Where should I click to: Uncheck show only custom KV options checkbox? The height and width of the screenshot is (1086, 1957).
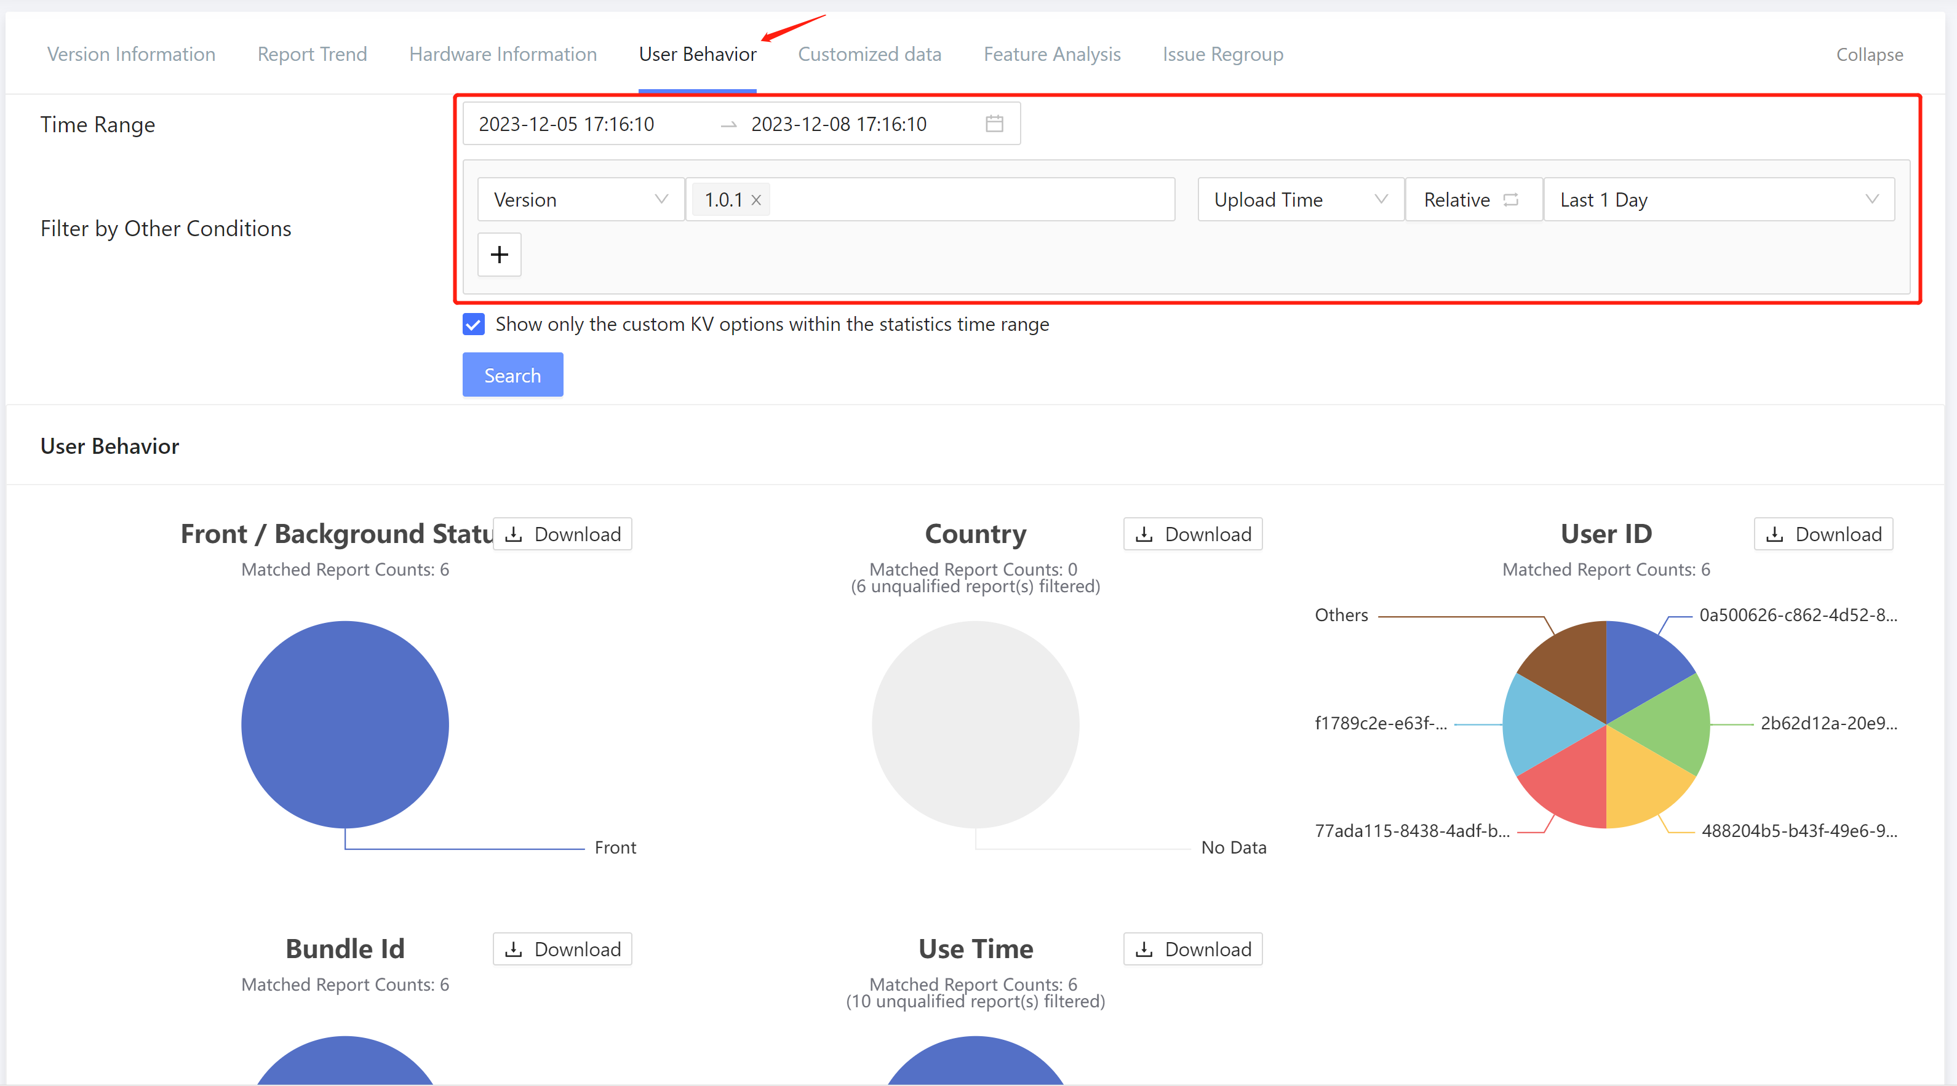pyautogui.click(x=473, y=324)
